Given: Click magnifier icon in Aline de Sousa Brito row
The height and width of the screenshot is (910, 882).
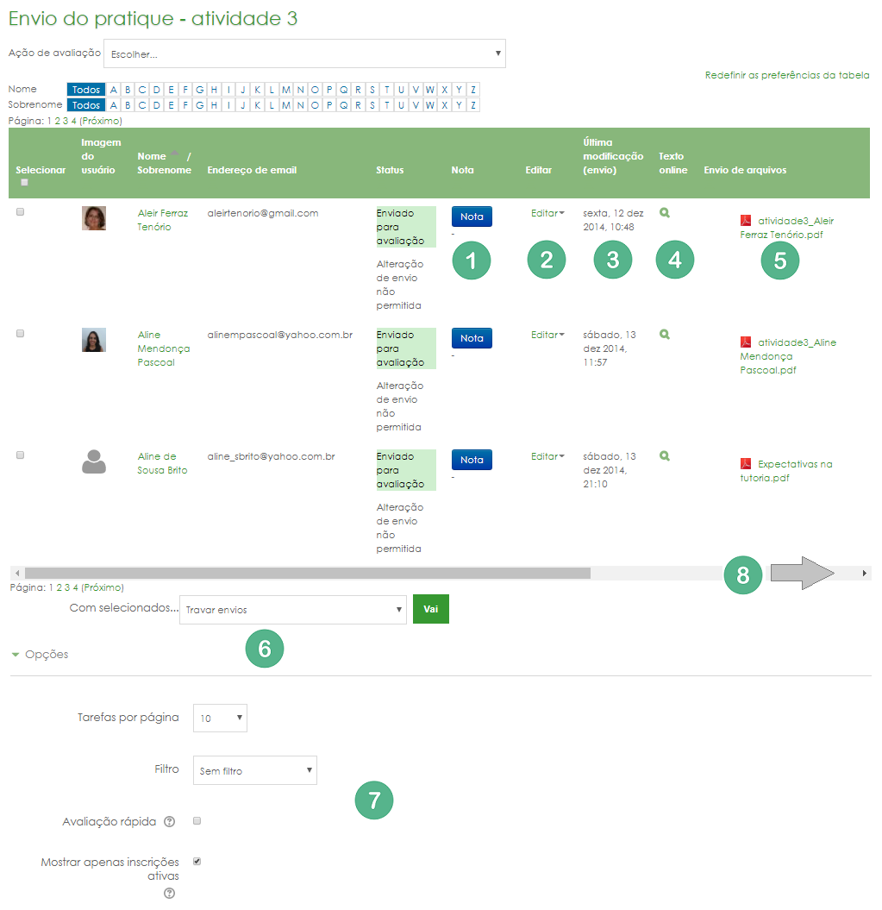Looking at the screenshot, I should [x=664, y=455].
